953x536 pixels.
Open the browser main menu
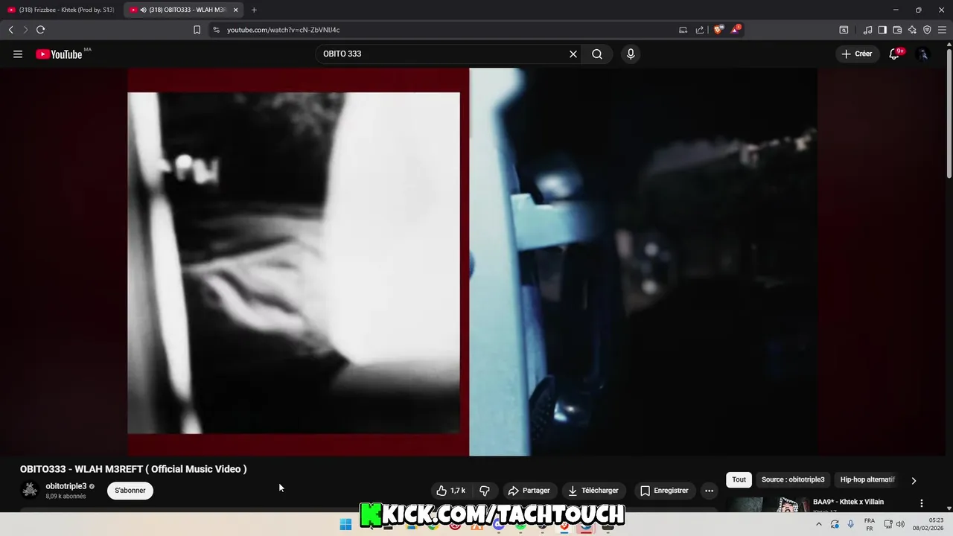coord(942,30)
